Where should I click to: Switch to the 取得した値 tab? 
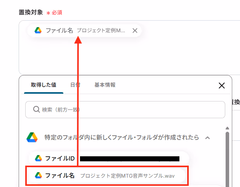pos(43,85)
